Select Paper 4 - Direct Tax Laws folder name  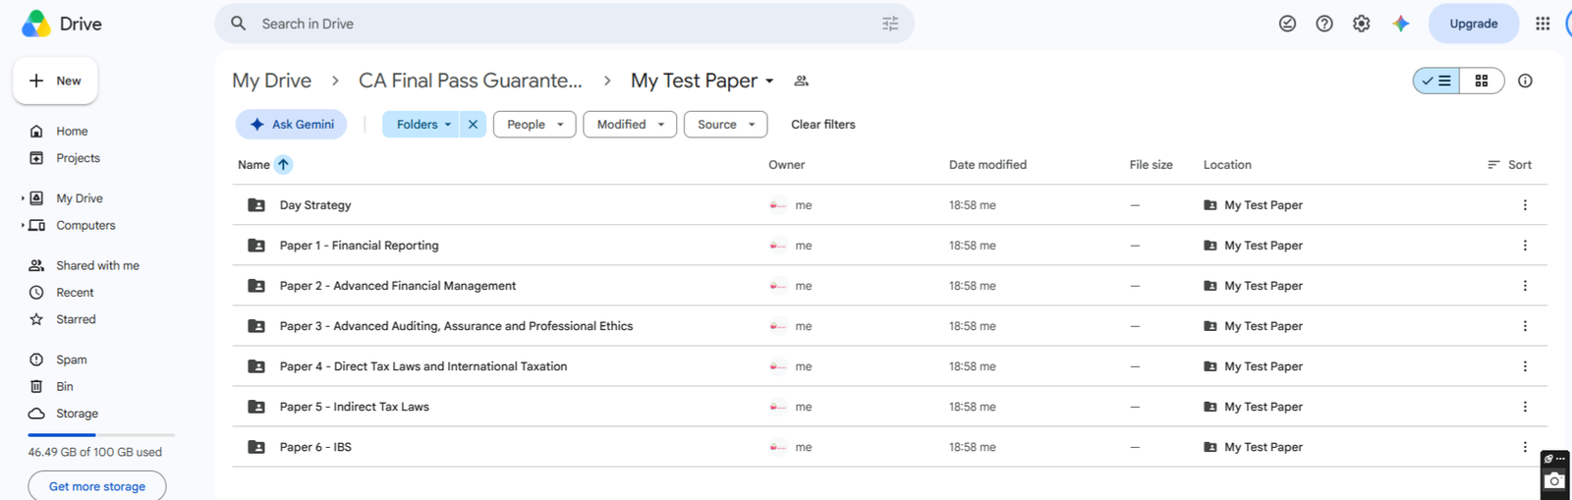[x=423, y=366]
